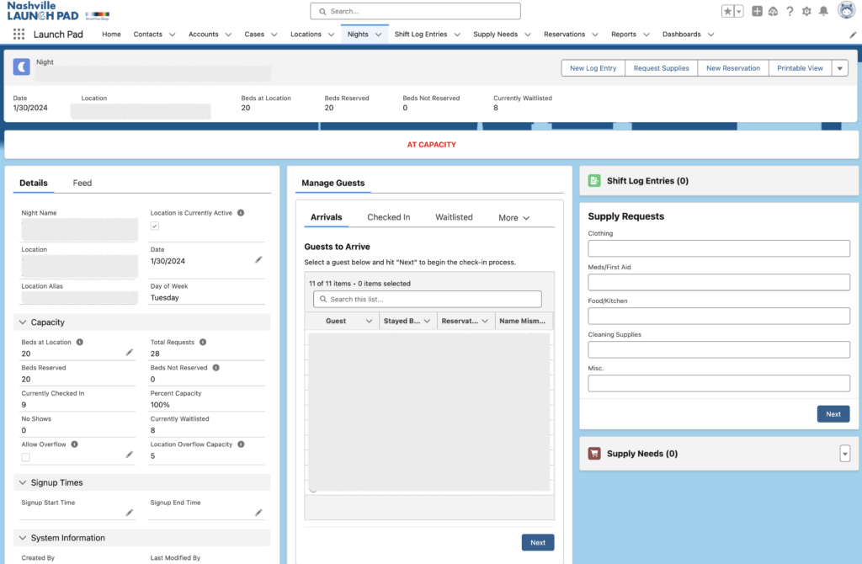
Task: Open more record actions dropdown
Action: pyautogui.click(x=839, y=68)
